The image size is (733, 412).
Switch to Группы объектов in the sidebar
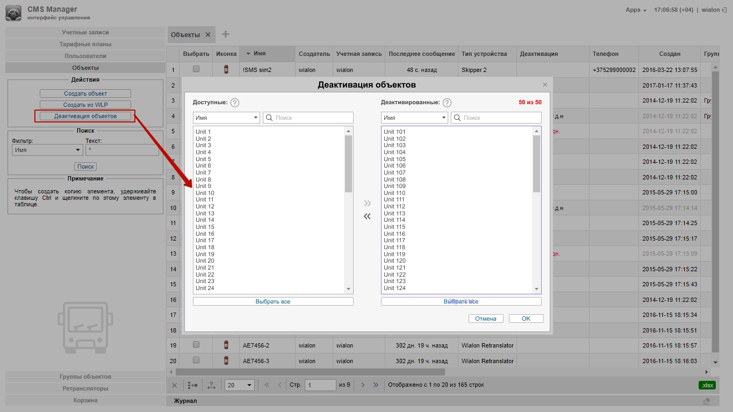click(x=85, y=377)
